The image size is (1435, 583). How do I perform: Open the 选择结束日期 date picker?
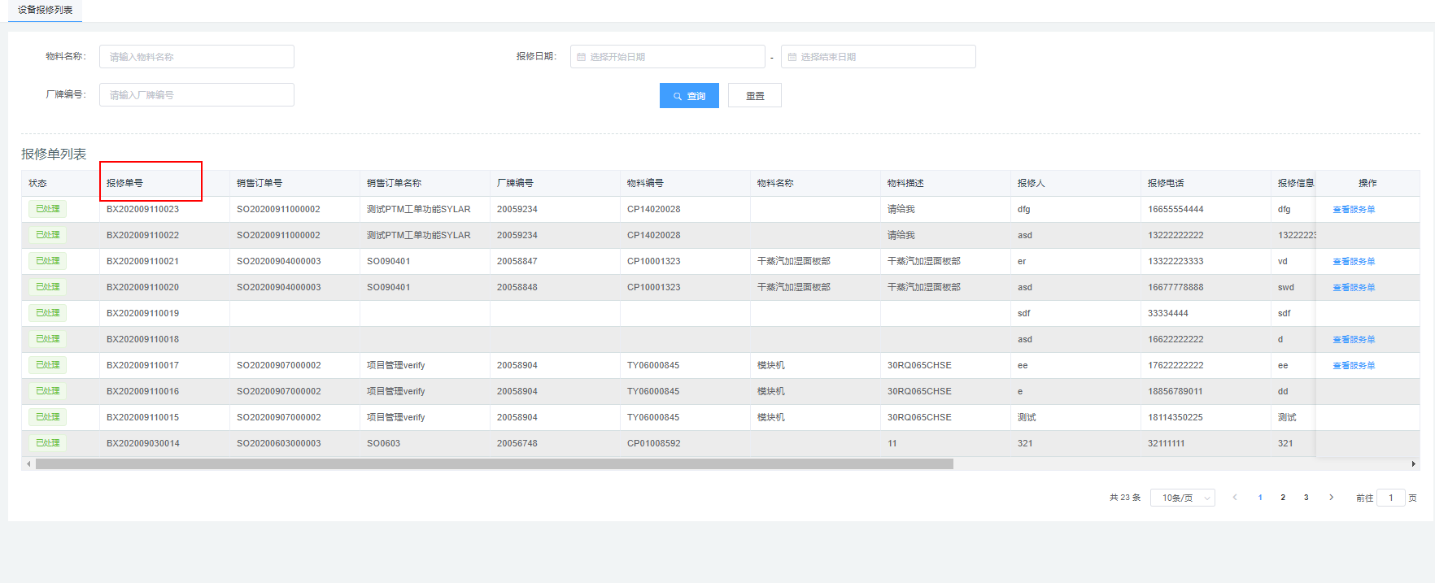[x=879, y=57]
